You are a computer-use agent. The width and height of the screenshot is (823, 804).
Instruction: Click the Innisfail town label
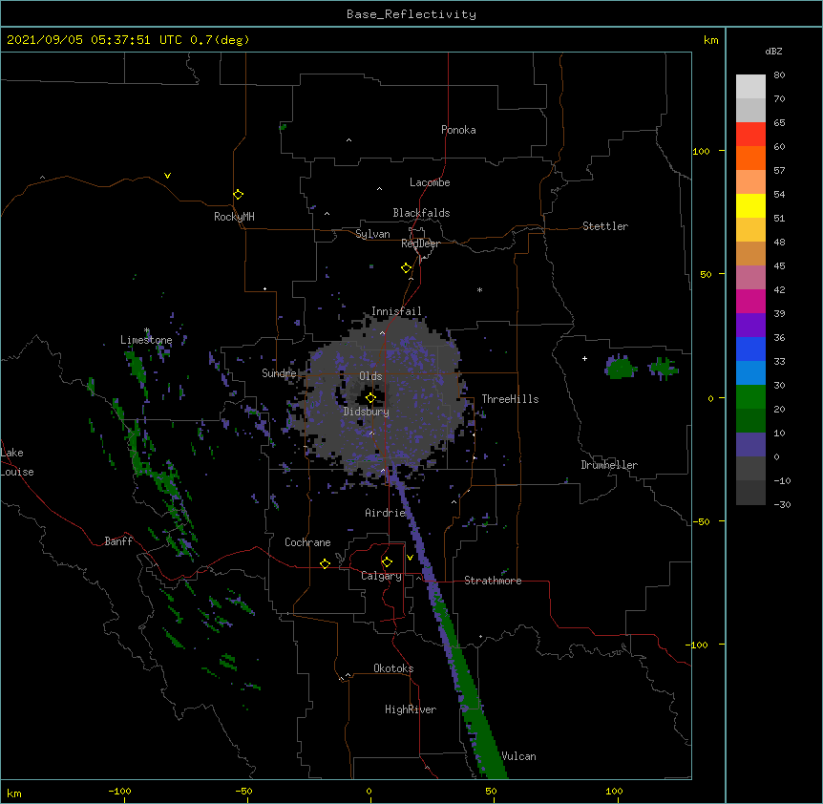pyautogui.click(x=396, y=311)
